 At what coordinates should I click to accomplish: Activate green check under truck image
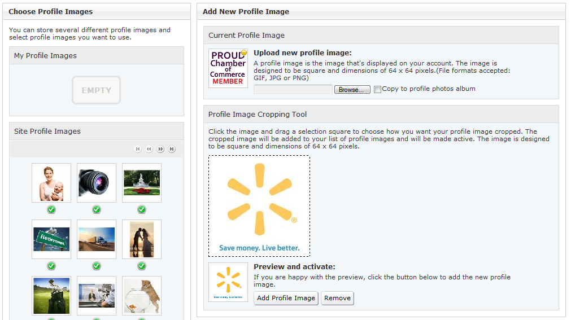tap(97, 266)
